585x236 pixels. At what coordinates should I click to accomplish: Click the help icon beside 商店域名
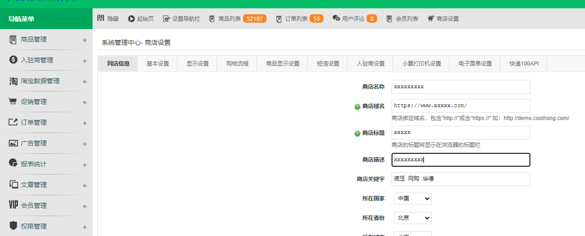click(x=357, y=107)
